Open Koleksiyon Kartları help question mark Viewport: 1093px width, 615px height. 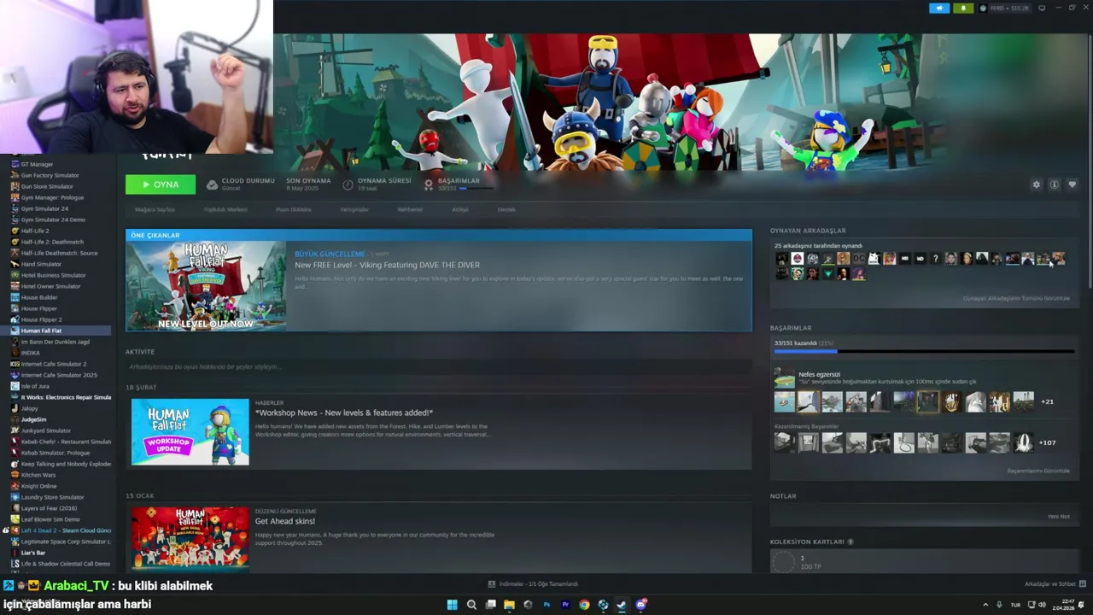pyautogui.click(x=850, y=542)
